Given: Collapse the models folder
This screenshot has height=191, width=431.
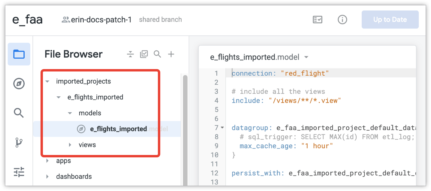Looking at the screenshot, I should coord(70,113).
